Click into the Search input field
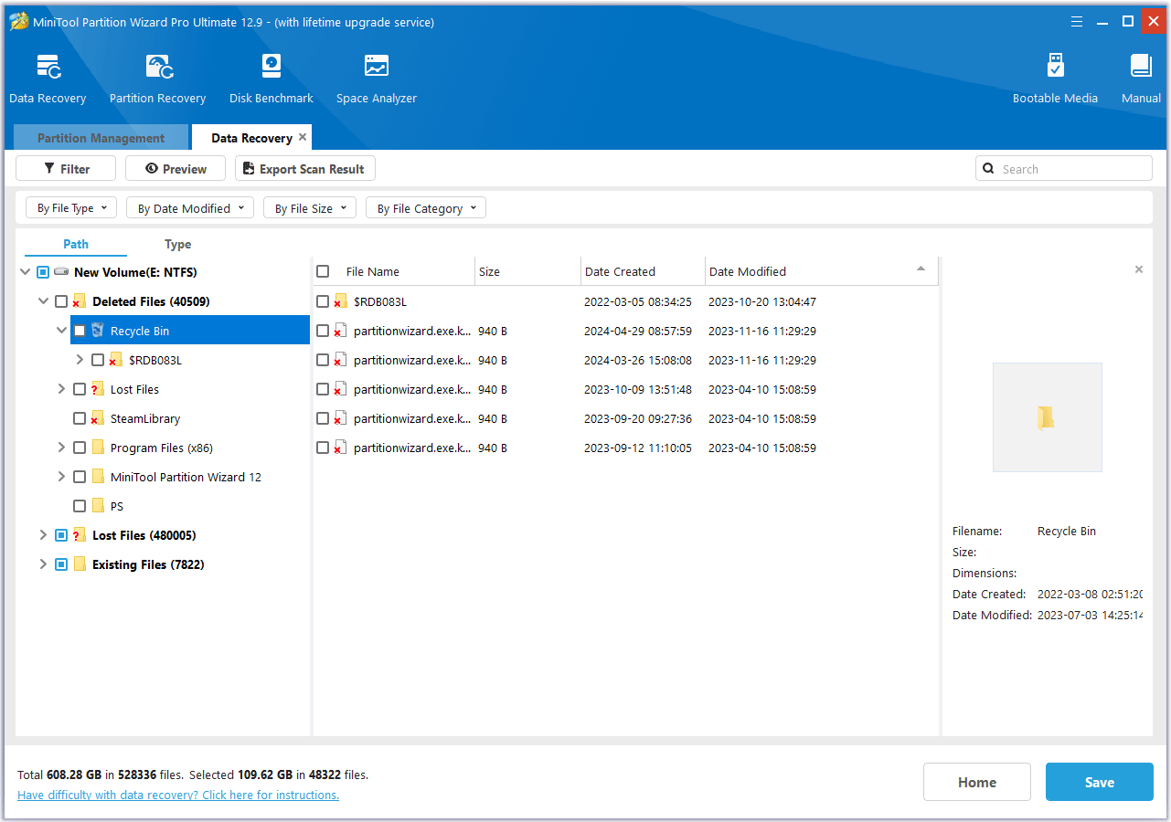Image resolution: width=1171 pixels, height=822 pixels. click(1064, 168)
